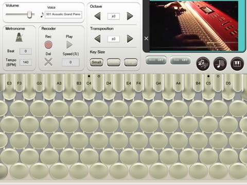
Task: Toggle the Mod OFF switch
Action: point(156,60)
